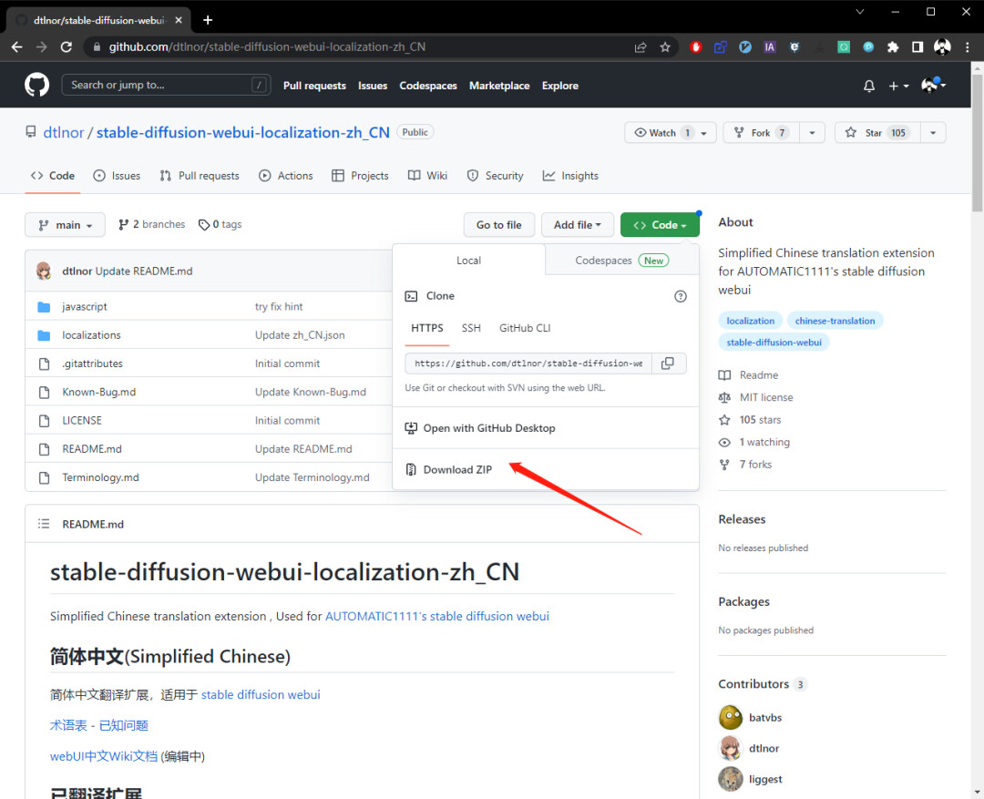Image resolution: width=984 pixels, height=799 pixels.
Task: Select the HTTPS clone option
Action: pos(427,328)
